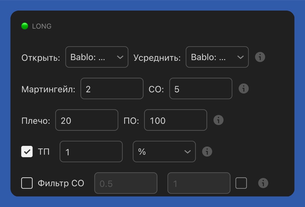Click the ПО field showing 100

[x=175, y=120]
